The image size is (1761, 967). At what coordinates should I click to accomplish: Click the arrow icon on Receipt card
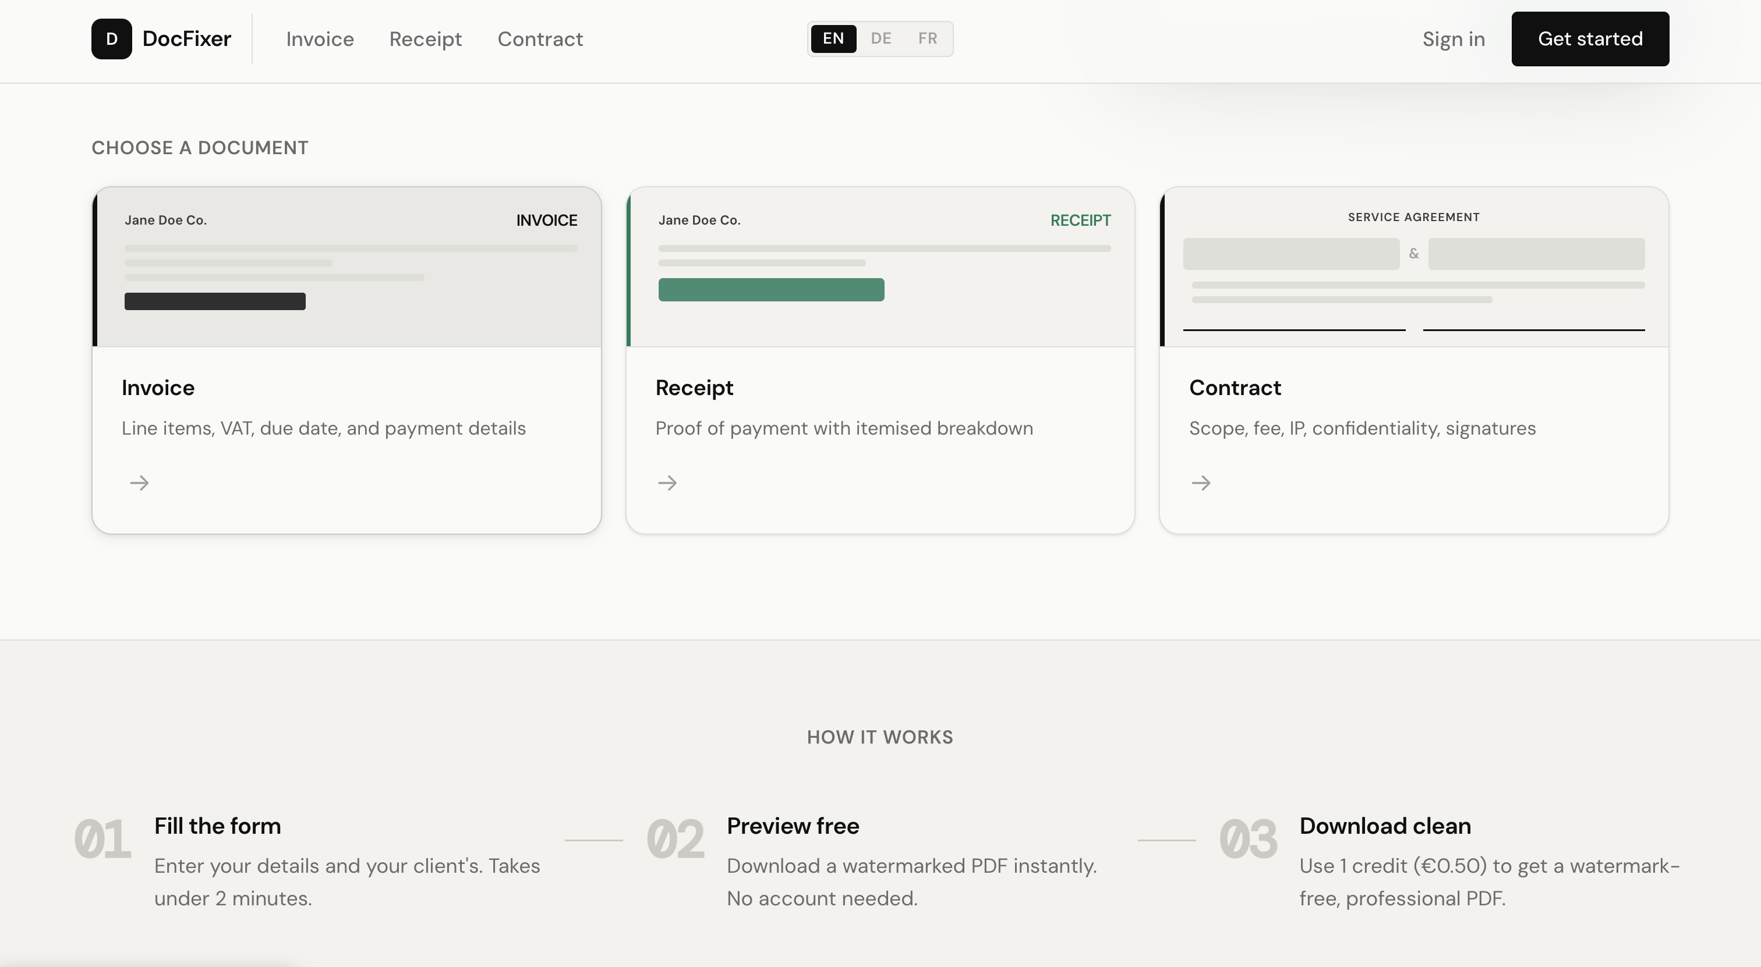[667, 483]
